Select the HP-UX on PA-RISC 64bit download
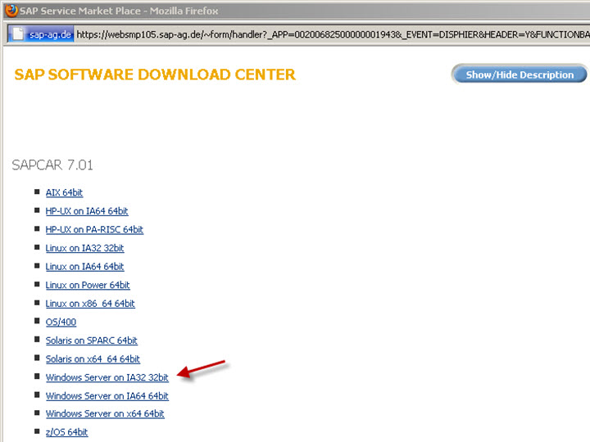Image resolution: width=590 pixels, height=442 pixels. coord(94,230)
